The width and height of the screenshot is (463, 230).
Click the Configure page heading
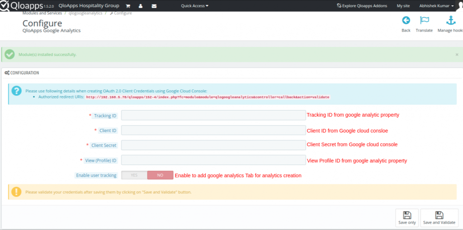42,23
